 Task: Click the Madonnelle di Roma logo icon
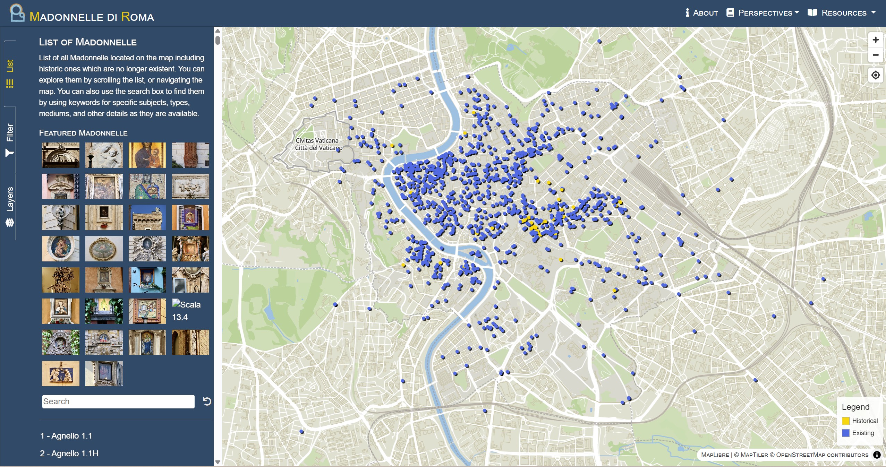(17, 13)
